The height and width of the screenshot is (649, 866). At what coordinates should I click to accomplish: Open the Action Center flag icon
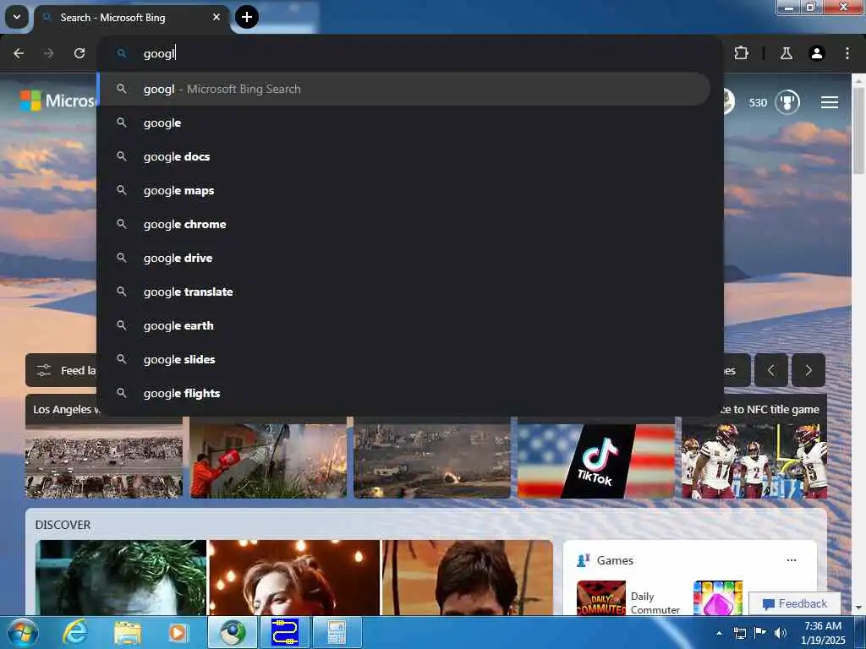[760, 633]
